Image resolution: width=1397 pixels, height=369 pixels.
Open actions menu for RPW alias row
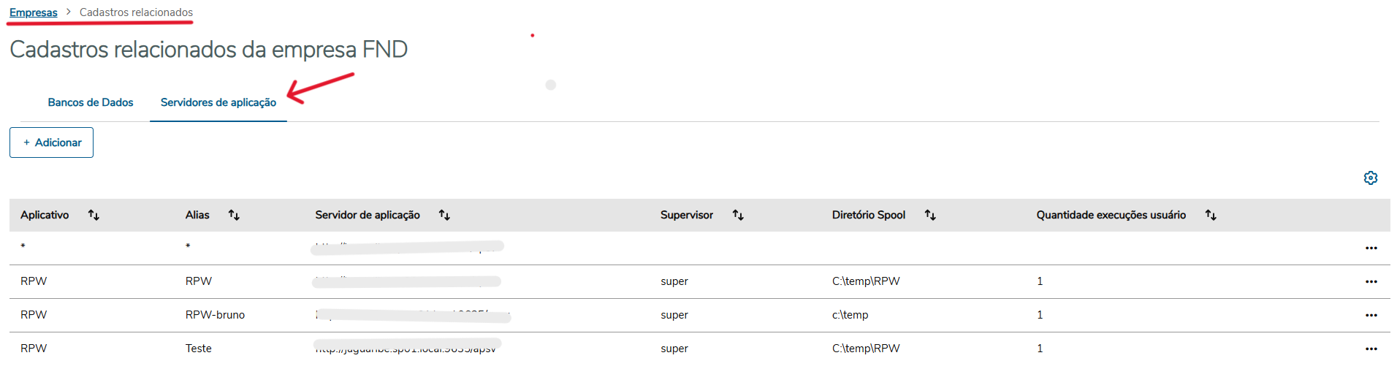[x=1371, y=281]
